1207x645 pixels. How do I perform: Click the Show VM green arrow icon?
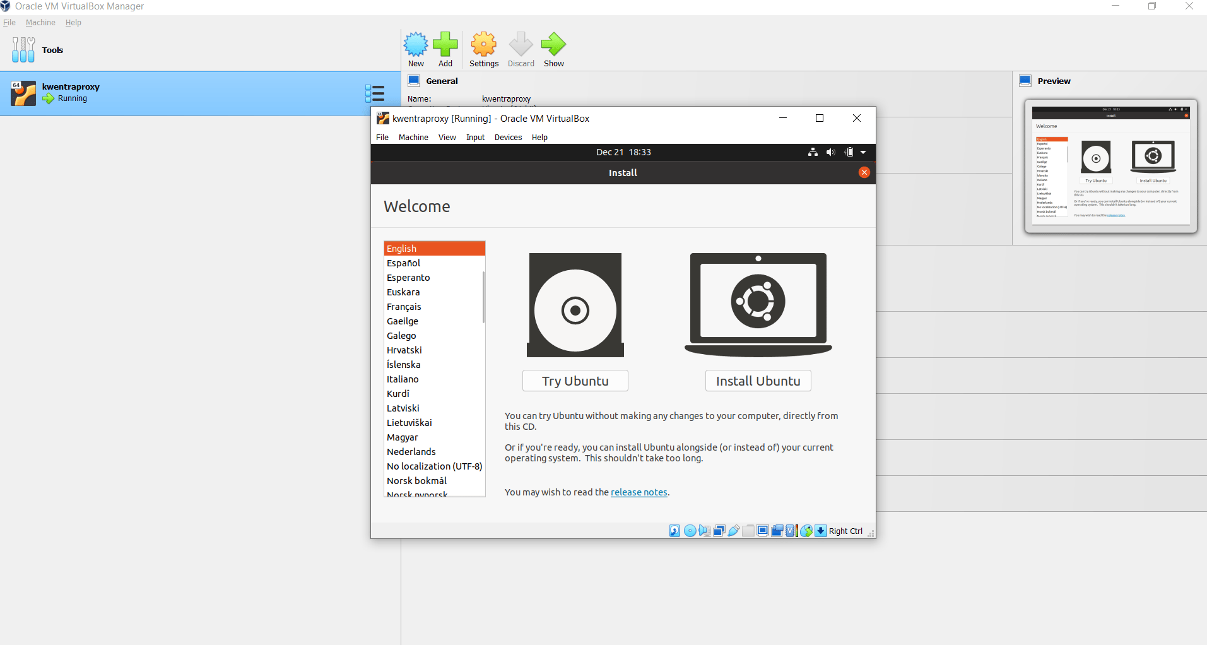coord(554,44)
